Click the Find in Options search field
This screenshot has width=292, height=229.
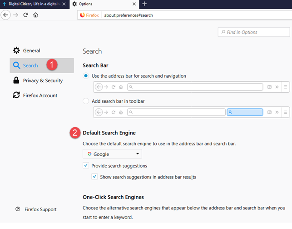click(x=254, y=32)
